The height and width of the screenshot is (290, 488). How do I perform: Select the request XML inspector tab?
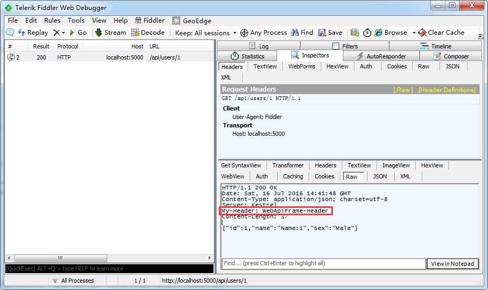tap(226, 77)
